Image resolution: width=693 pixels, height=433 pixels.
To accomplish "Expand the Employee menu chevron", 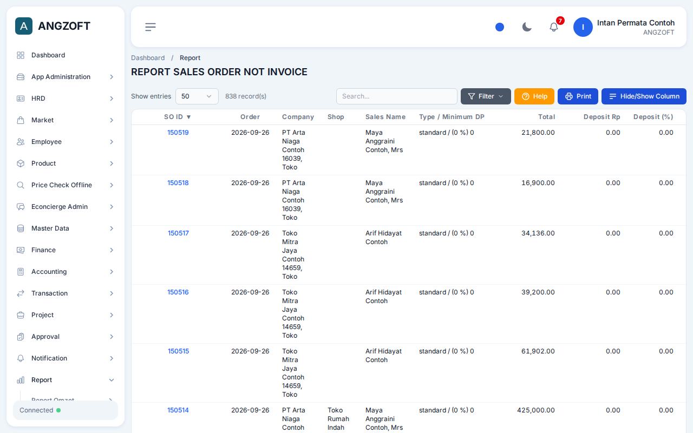I will 112,142.
